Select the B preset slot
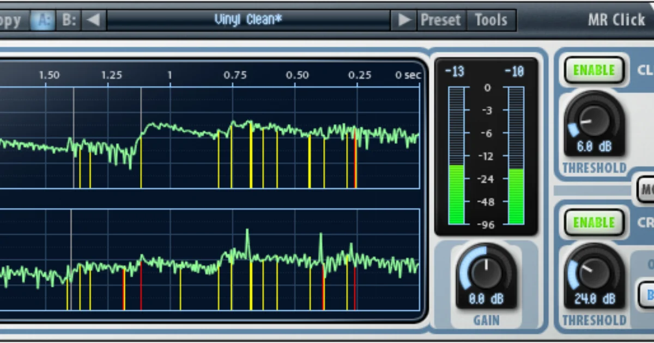 coord(69,20)
